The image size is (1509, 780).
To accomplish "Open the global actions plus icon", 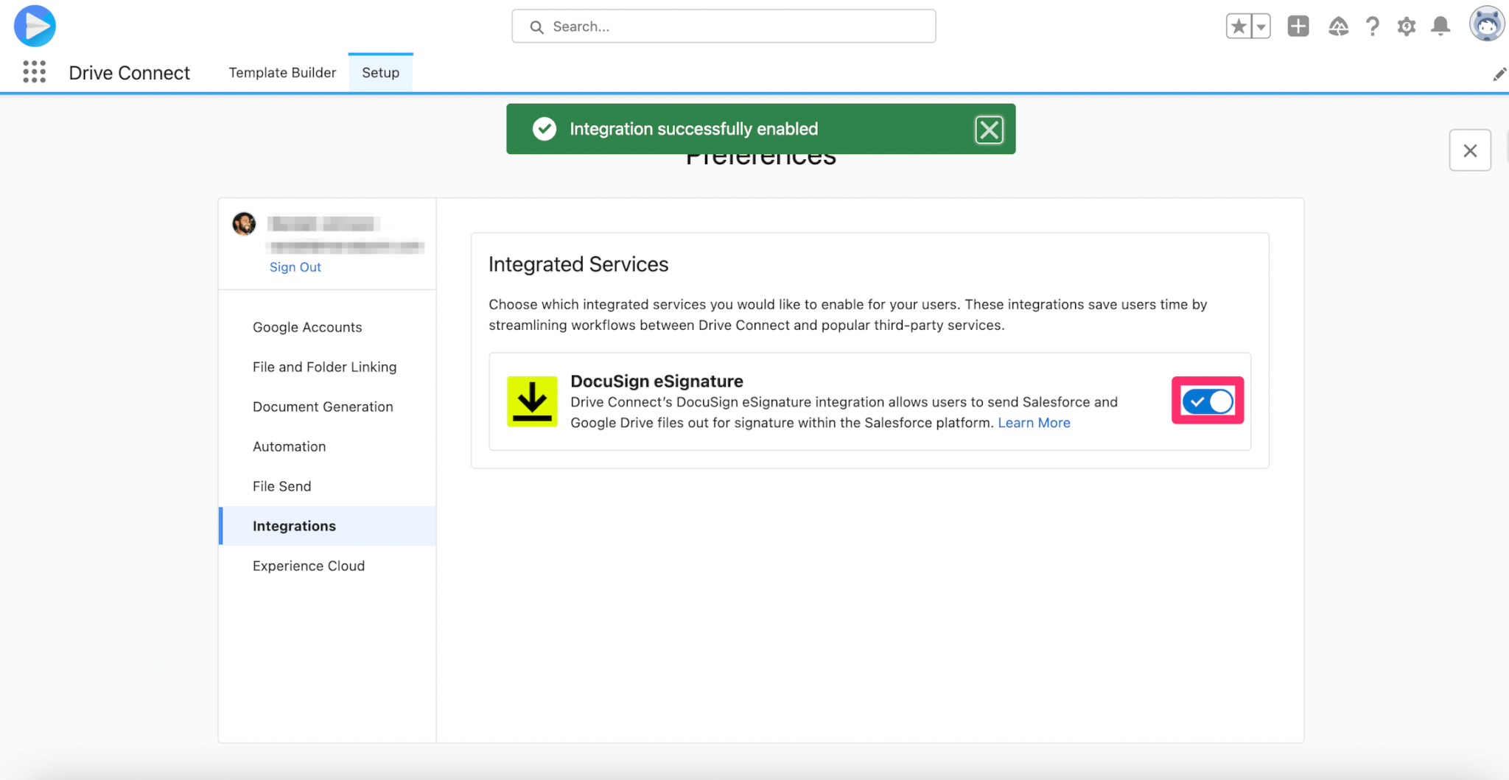I will point(1298,27).
